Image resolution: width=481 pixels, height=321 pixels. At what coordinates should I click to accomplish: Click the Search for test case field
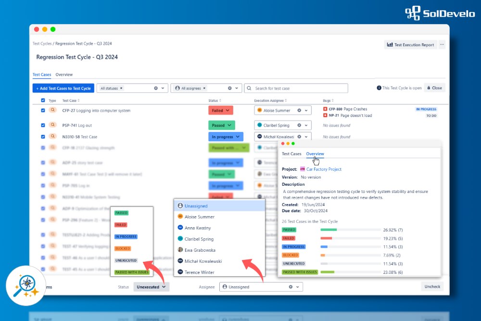[298, 88]
